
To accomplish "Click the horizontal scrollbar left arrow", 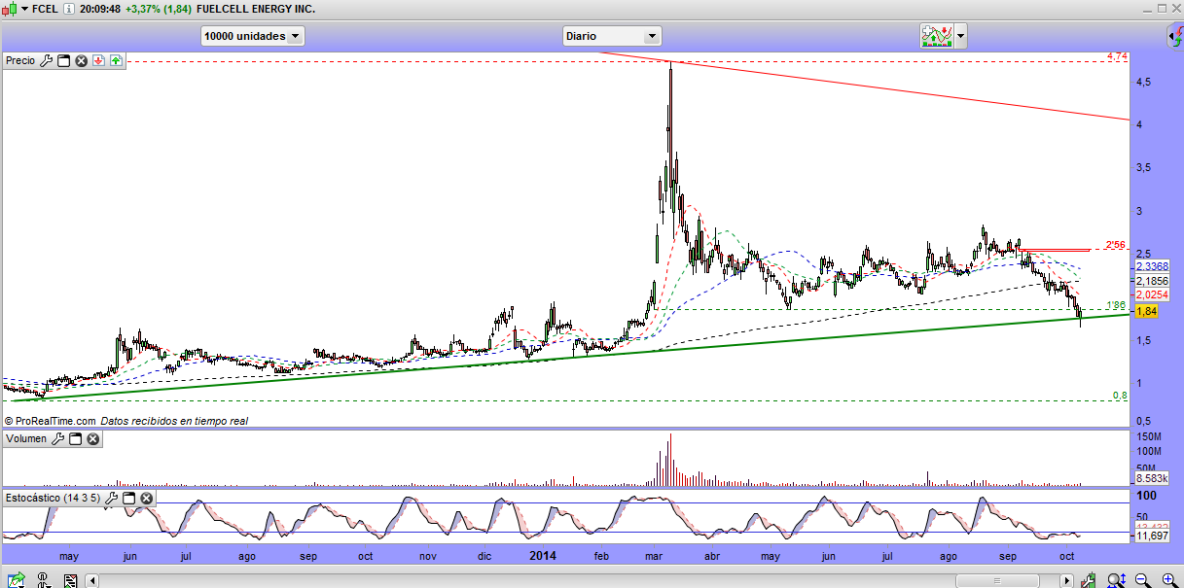I will click(92, 581).
